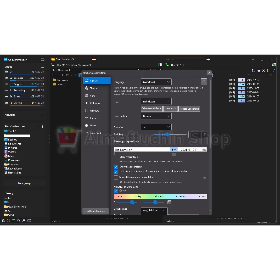
Task: Open Network section options menu
Action: (42, 115)
